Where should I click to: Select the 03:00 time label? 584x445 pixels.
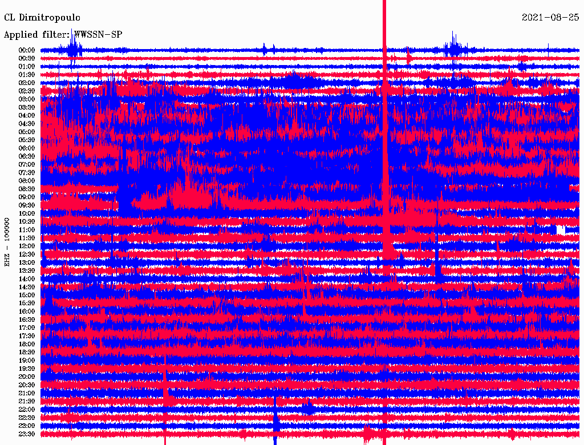point(27,99)
